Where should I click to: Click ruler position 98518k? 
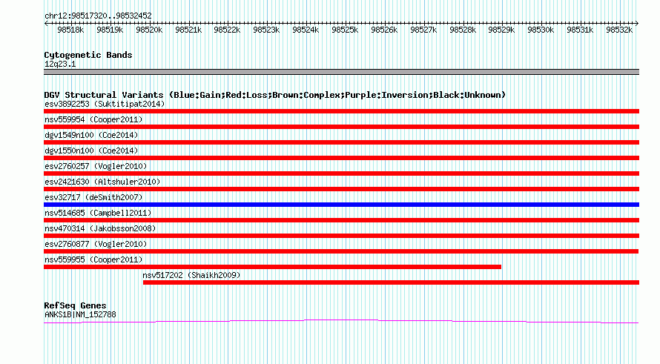point(70,30)
